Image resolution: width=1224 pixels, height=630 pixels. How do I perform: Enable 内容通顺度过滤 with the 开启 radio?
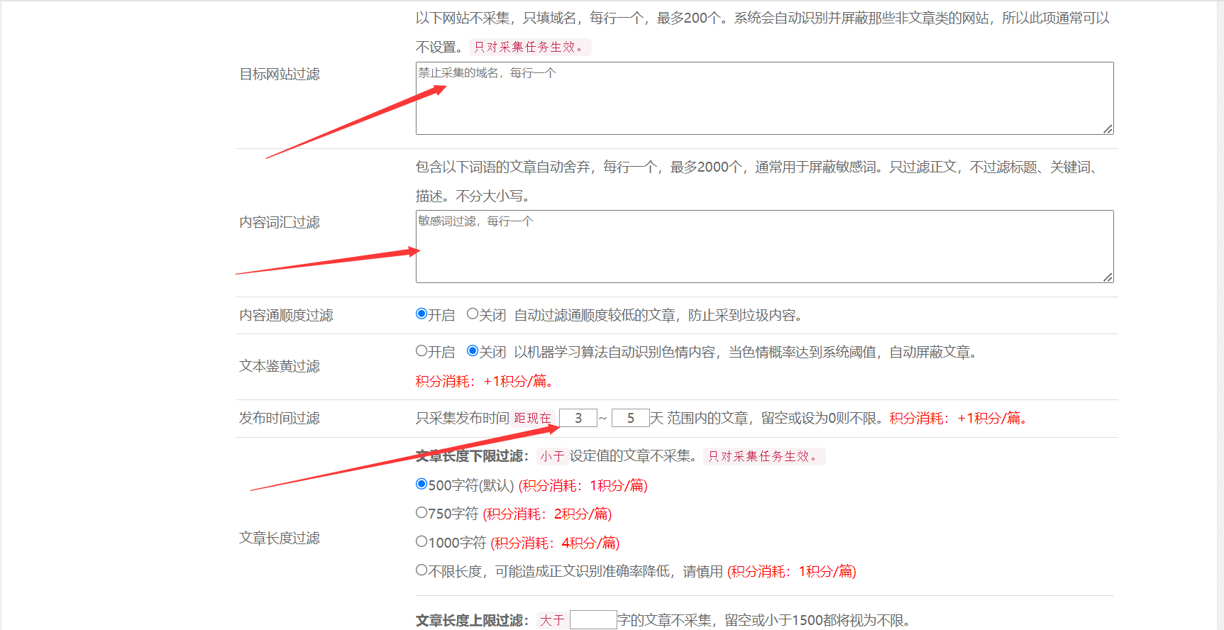pos(421,314)
